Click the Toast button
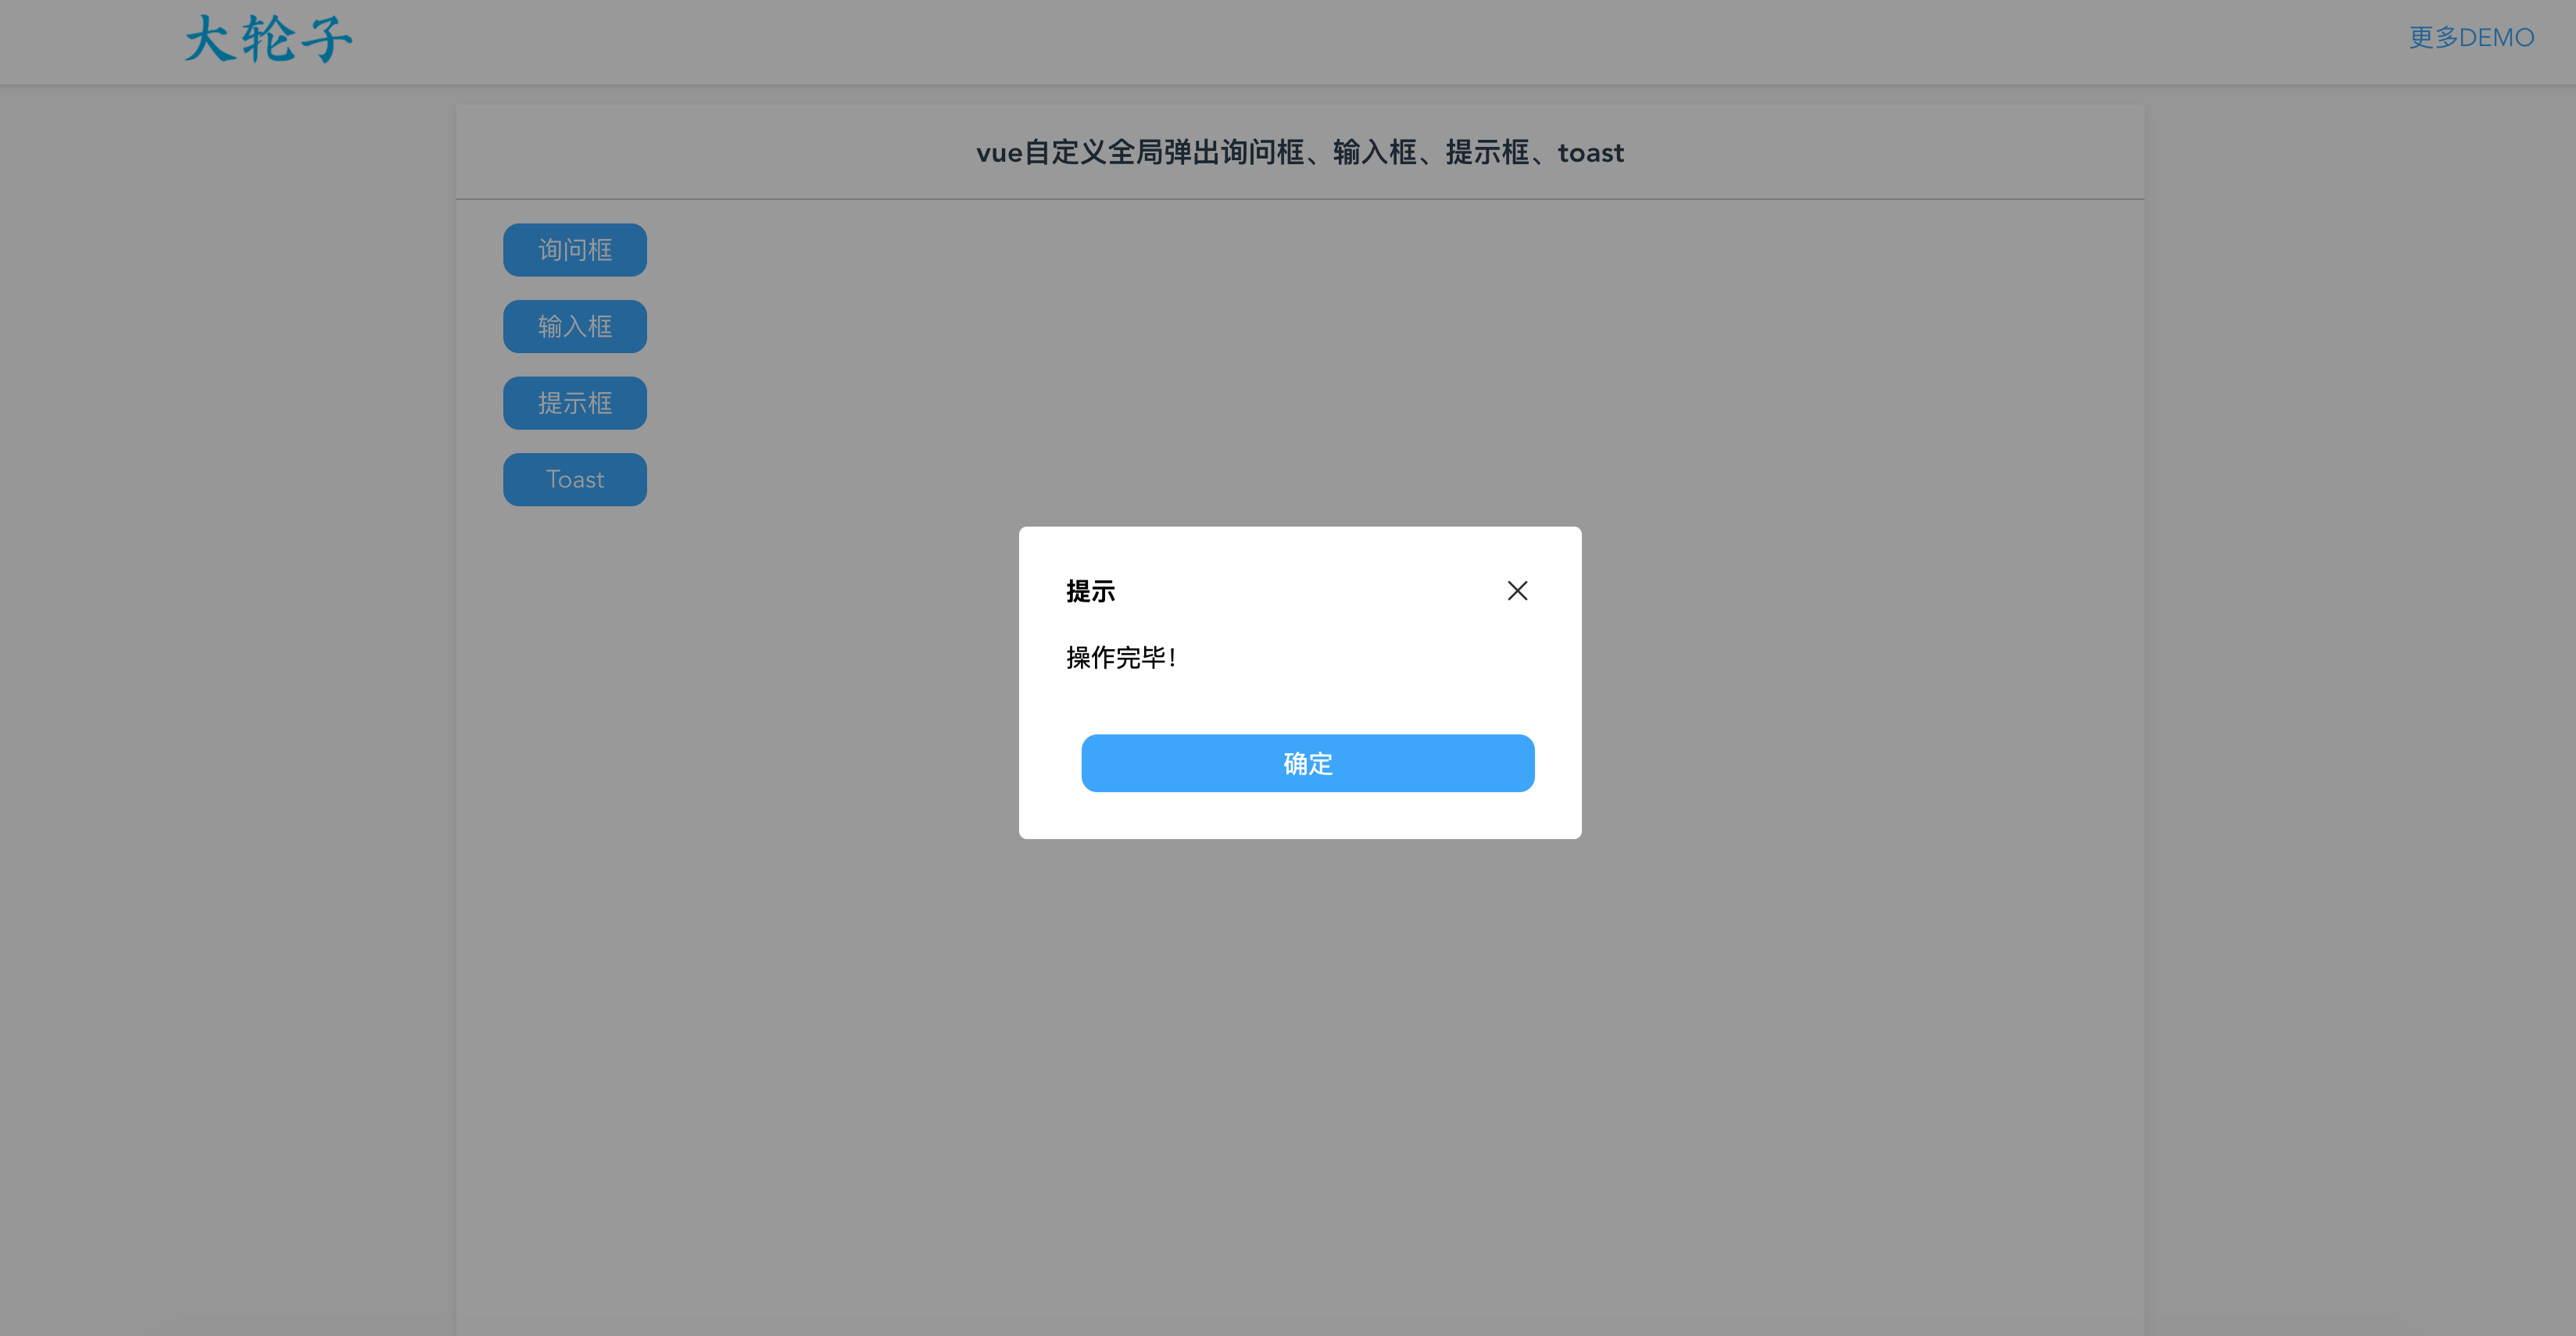This screenshot has width=2576, height=1336. [x=575, y=480]
